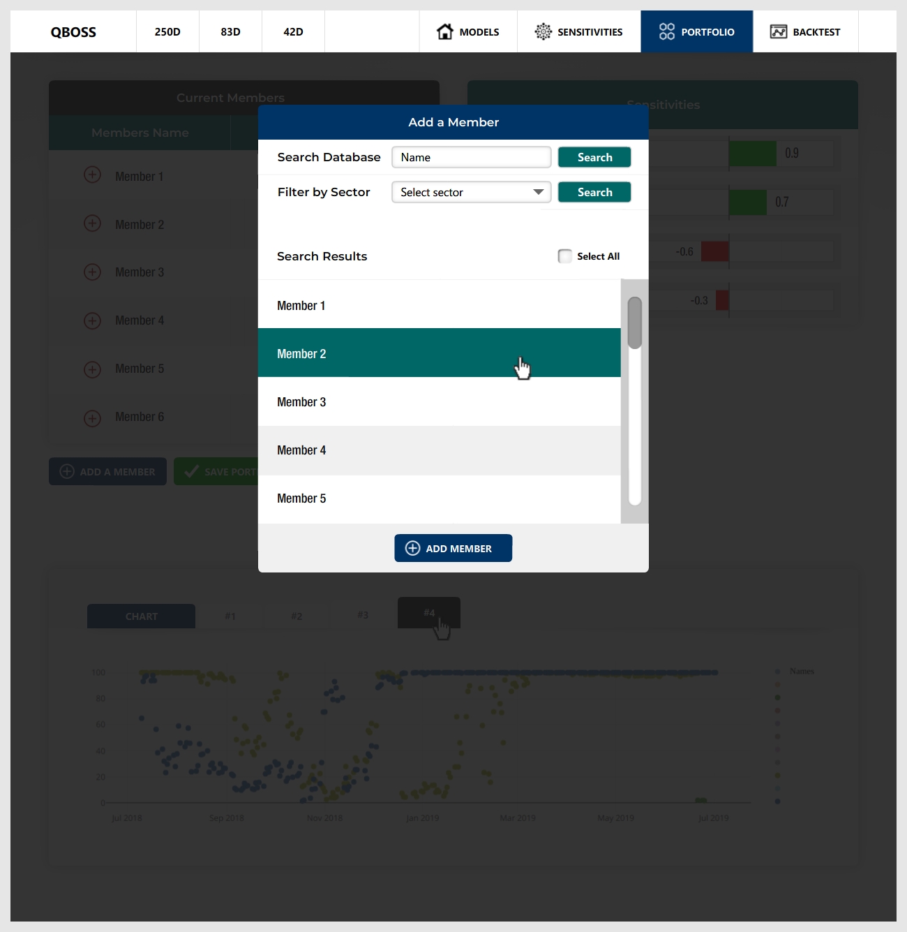Select Member 1 in search results
Viewport: 907px width, 932px height.
[x=440, y=304]
